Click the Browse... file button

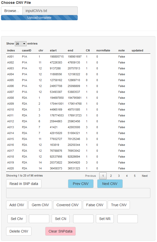coord(12,11)
